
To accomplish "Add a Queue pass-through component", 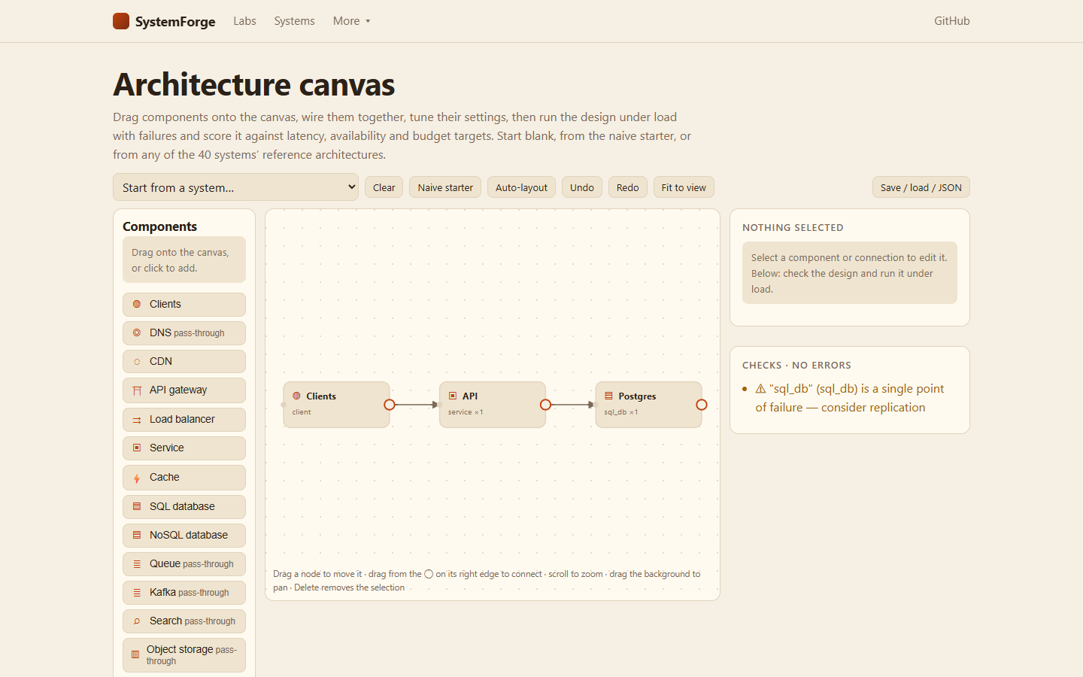I will (184, 564).
